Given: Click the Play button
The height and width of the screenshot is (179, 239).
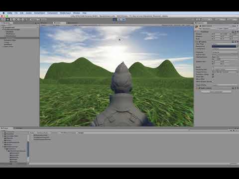Looking at the screenshot, I should click(x=115, y=19).
